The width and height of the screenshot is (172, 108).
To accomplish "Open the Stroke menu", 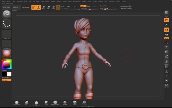I will coord(95,2).
